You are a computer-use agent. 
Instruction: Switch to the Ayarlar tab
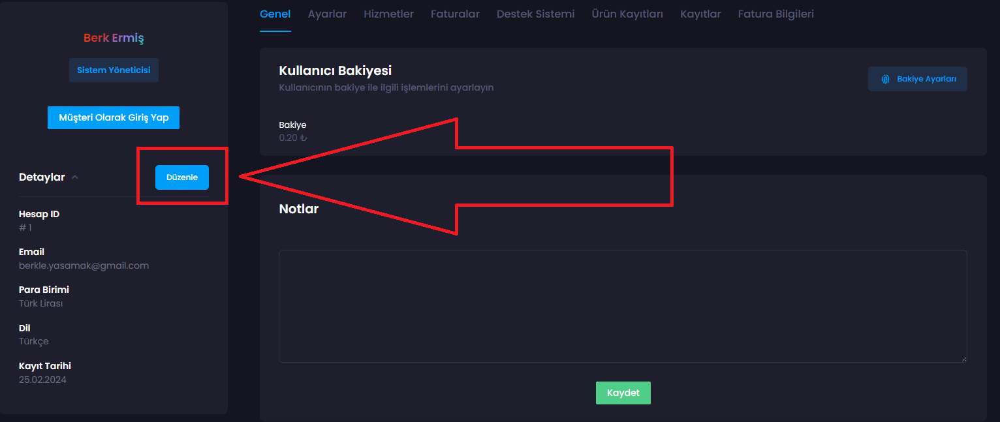[327, 14]
